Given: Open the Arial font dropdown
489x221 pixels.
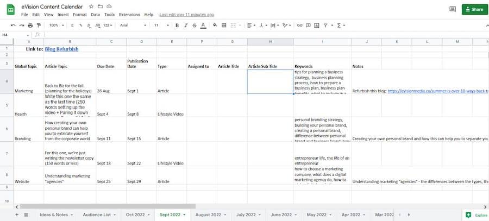Looking at the screenshot, I should [133, 25].
